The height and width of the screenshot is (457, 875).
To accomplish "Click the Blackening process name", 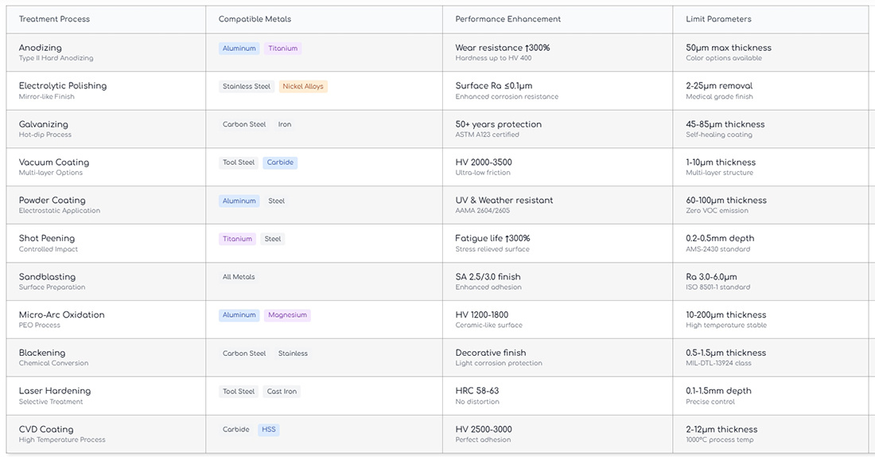I will (42, 353).
